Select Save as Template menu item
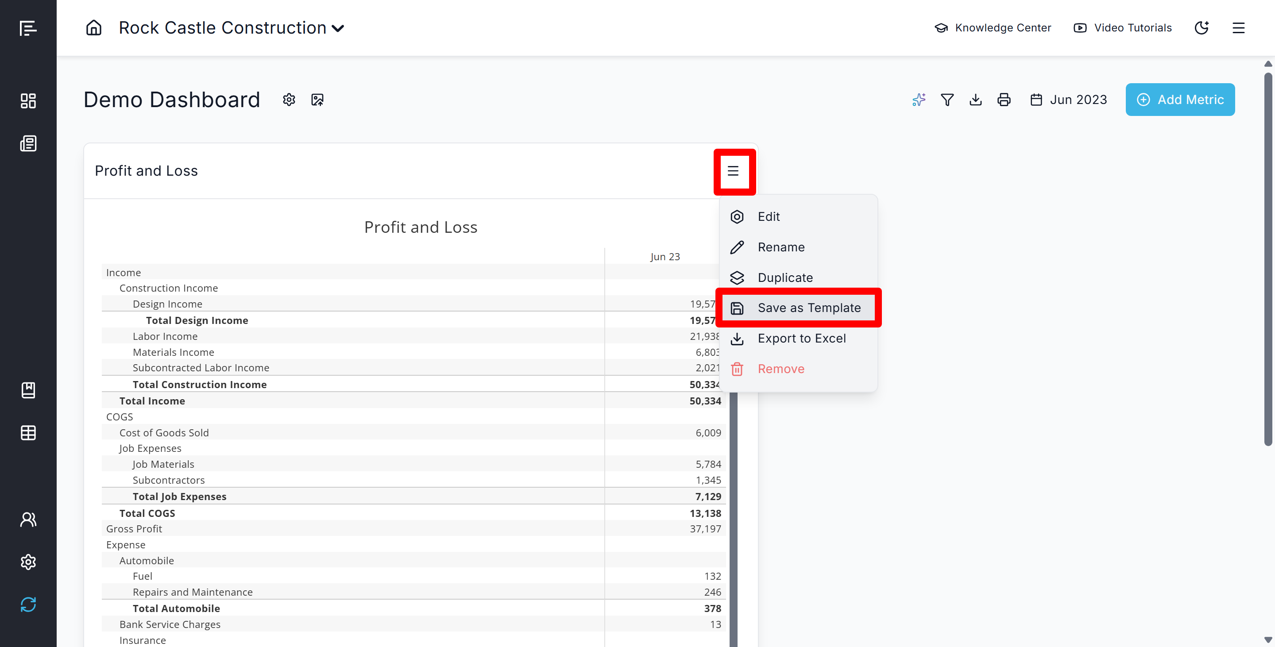Screen dimensions: 1275x647 [809, 308]
